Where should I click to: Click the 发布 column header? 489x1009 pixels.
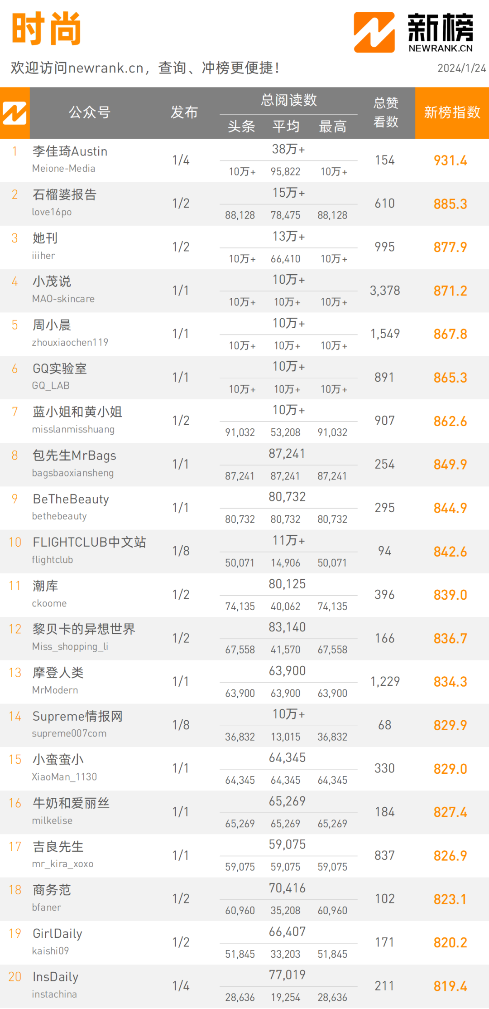coord(184,112)
